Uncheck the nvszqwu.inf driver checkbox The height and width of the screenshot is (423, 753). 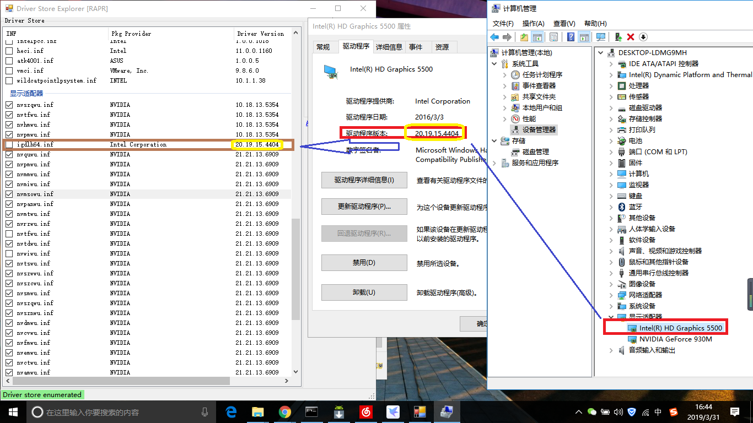pyautogui.click(x=9, y=105)
